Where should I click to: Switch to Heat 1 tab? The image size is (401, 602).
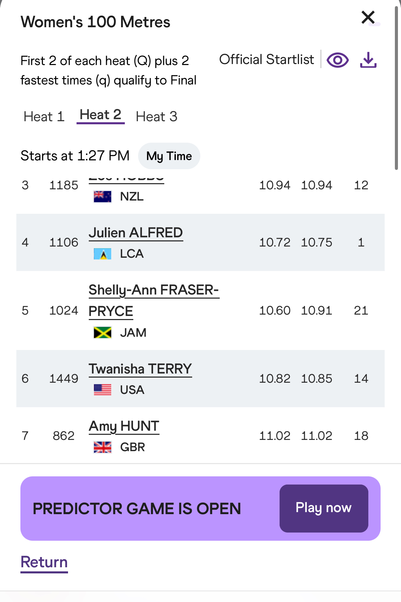[x=44, y=116]
